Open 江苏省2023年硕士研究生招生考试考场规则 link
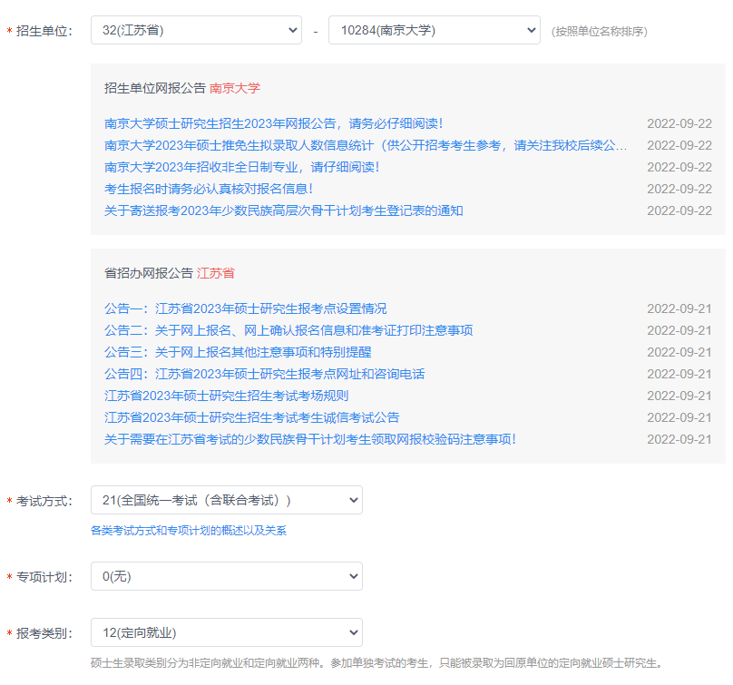The height and width of the screenshot is (685, 733). [x=226, y=396]
